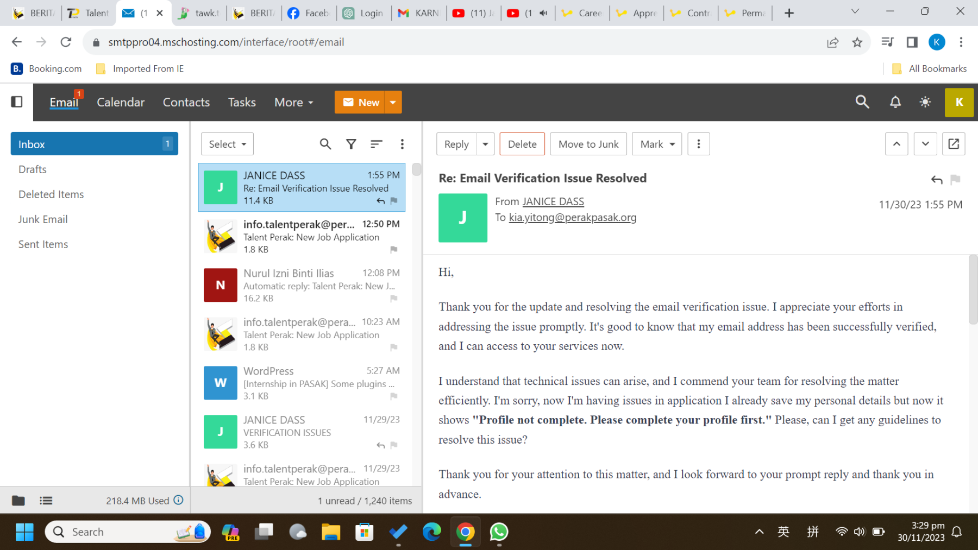Click sender link JANICE DASS
Image resolution: width=978 pixels, height=550 pixels.
click(553, 201)
